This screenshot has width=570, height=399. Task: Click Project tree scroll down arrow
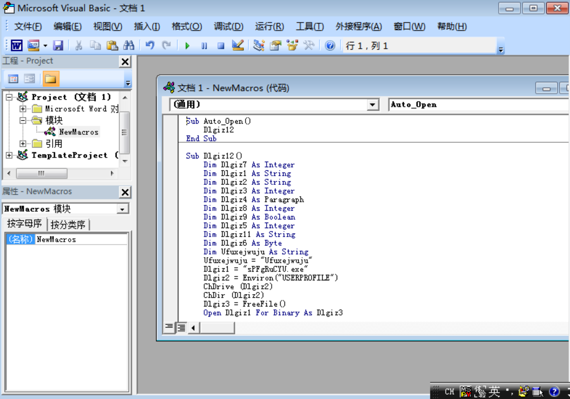coord(125,161)
